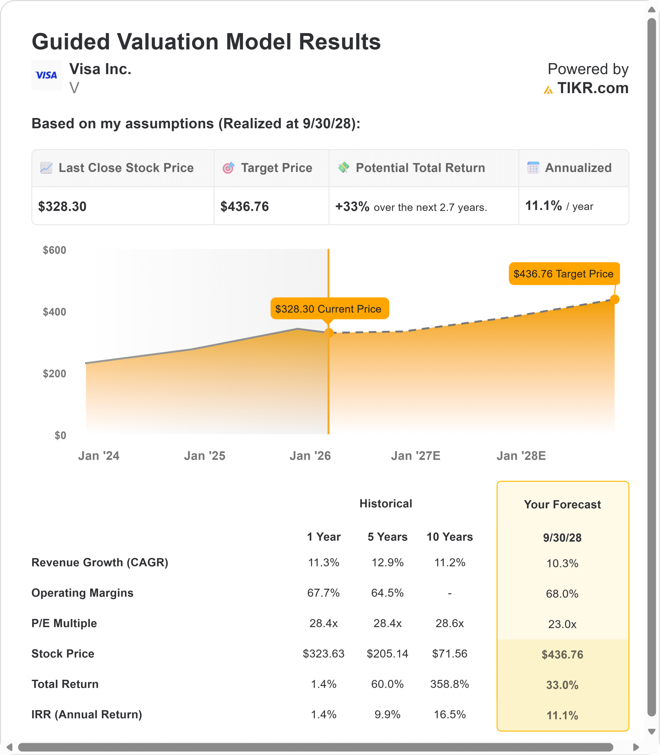The width and height of the screenshot is (660, 755).
Task: Click the scroll right arrow
Action: click(636, 747)
